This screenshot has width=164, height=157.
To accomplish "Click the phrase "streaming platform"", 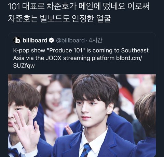I will coord(89,58).
